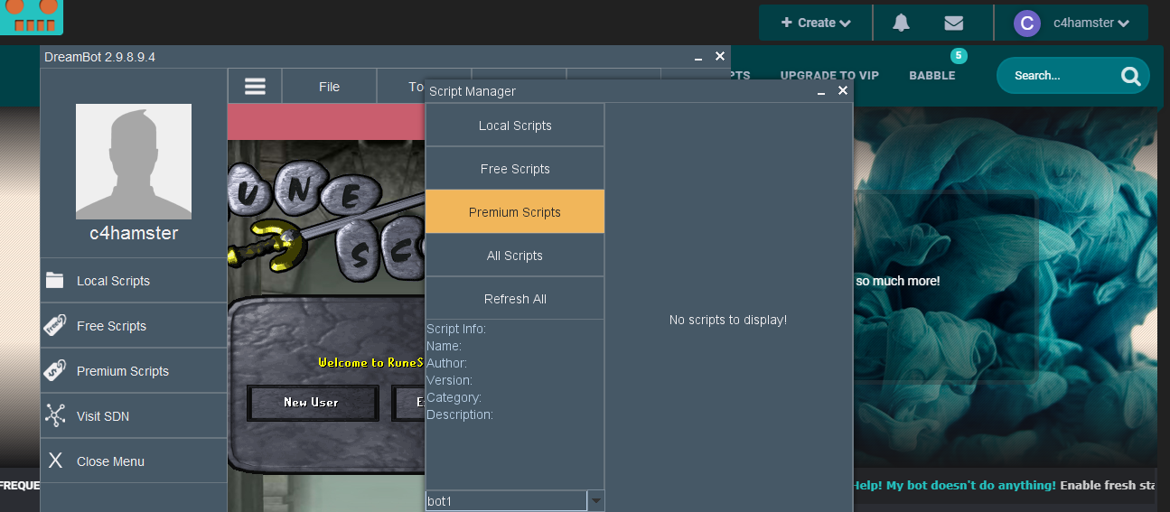Click UPGRADE TO VIP link on website
This screenshot has height=512, width=1170.
[829, 76]
